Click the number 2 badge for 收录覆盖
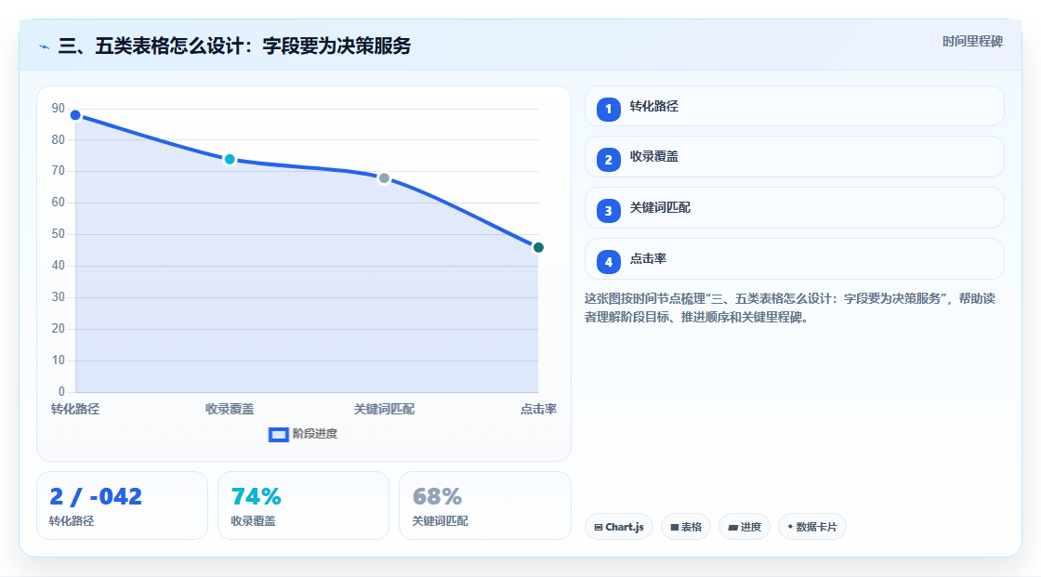Image resolution: width=1041 pixels, height=577 pixels. tap(608, 160)
